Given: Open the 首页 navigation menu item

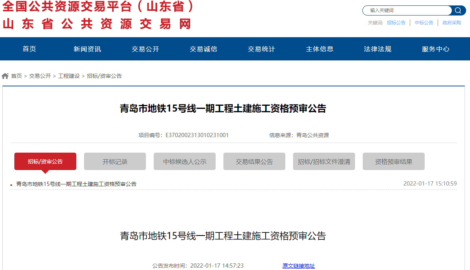Looking at the screenshot, I should click(29, 49).
